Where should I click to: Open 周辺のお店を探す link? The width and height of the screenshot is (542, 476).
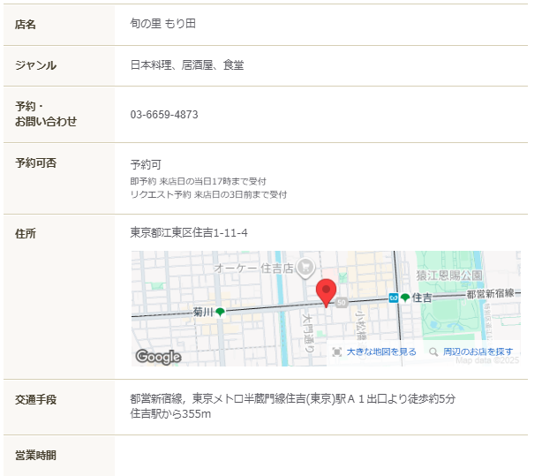pos(478,351)
